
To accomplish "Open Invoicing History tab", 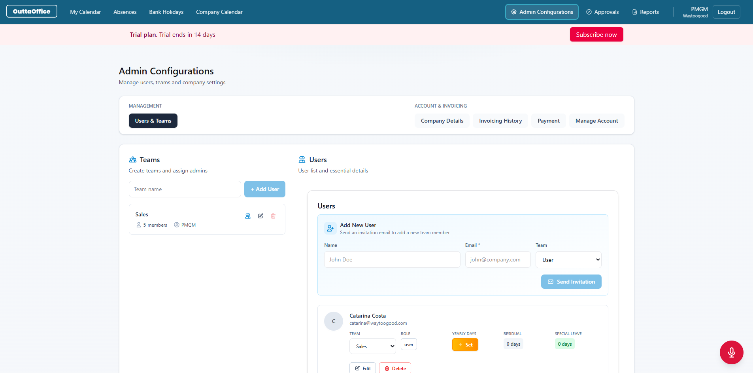I will click(x=500, y=121).
